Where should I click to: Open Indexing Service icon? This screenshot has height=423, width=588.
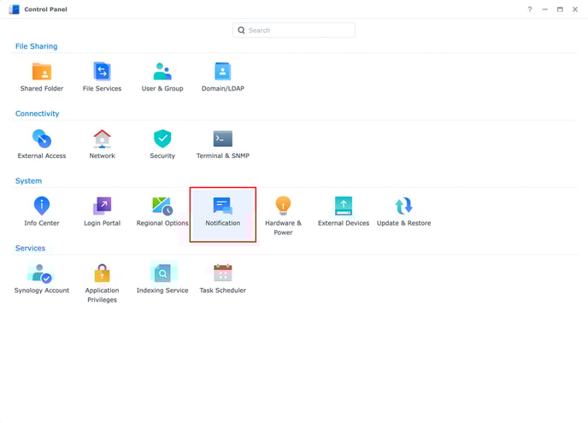(162, 273)
